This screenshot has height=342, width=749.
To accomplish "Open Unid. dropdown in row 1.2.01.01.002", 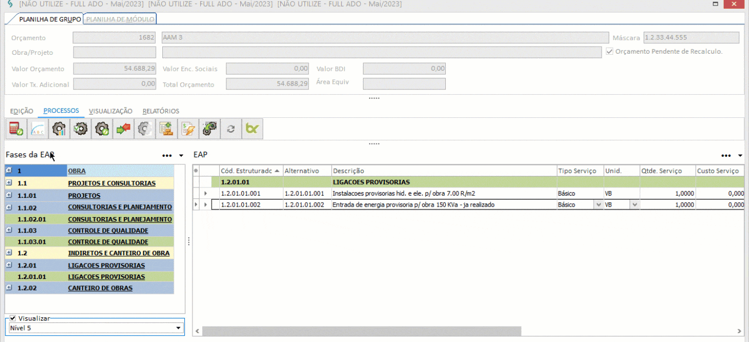I will [634, 204].
